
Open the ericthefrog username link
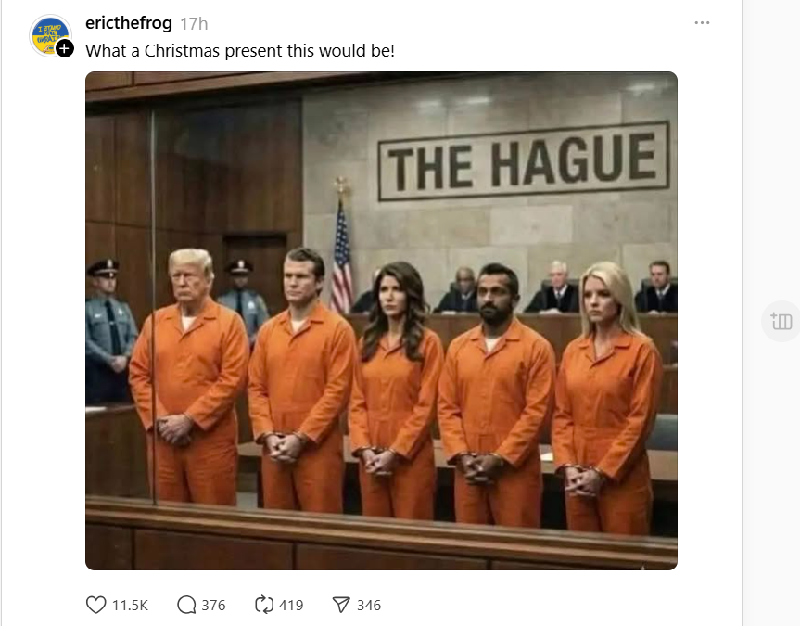(x=129, y=23)
